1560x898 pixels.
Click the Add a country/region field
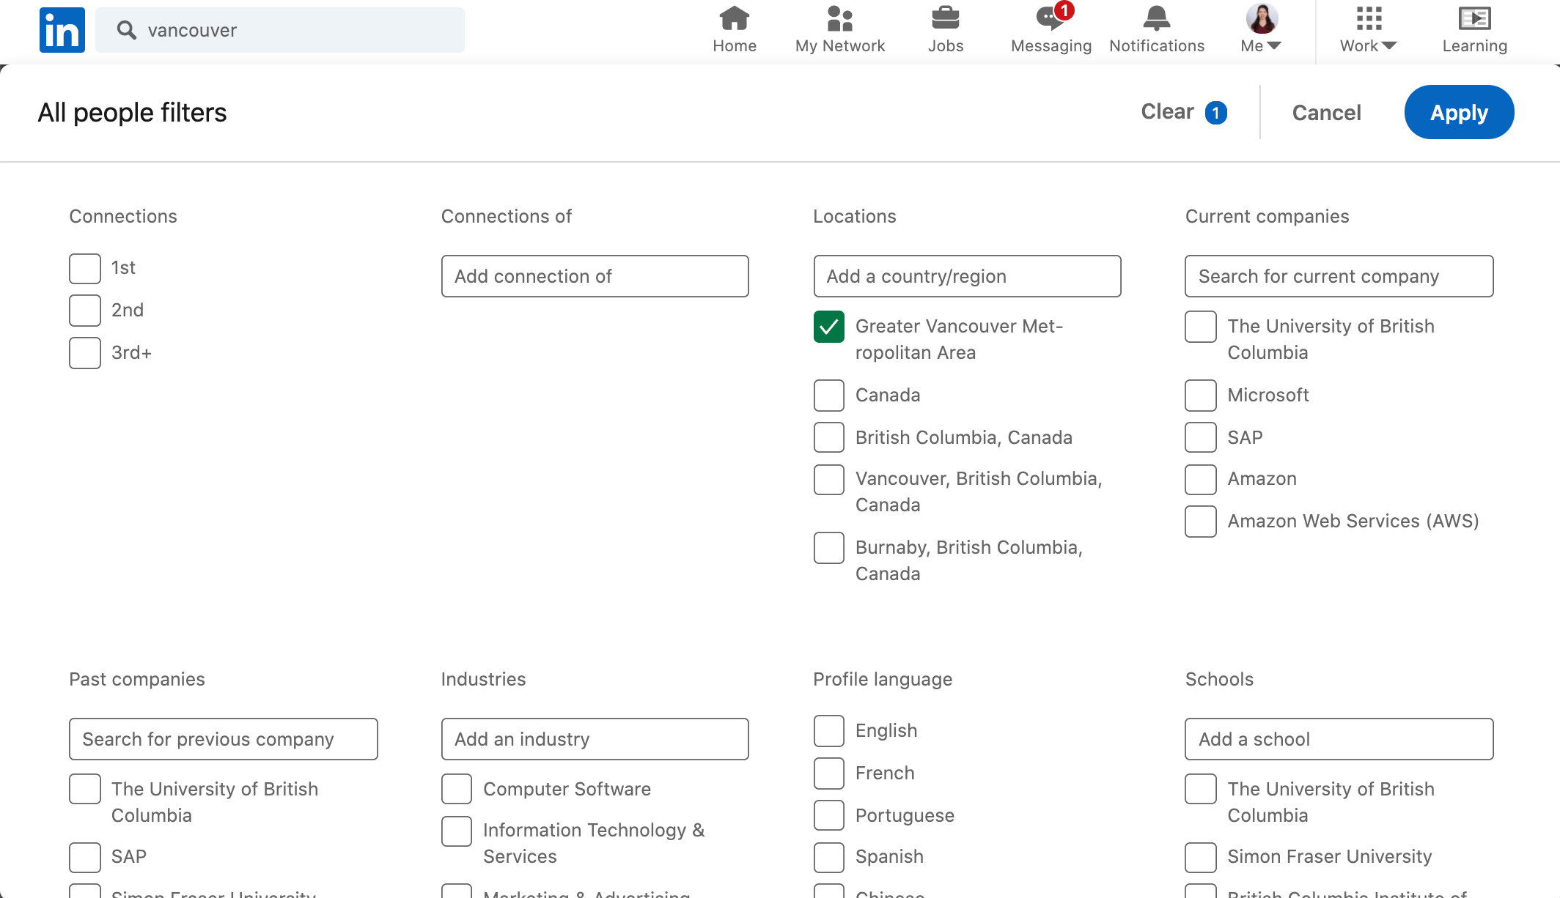pos(967,276)
